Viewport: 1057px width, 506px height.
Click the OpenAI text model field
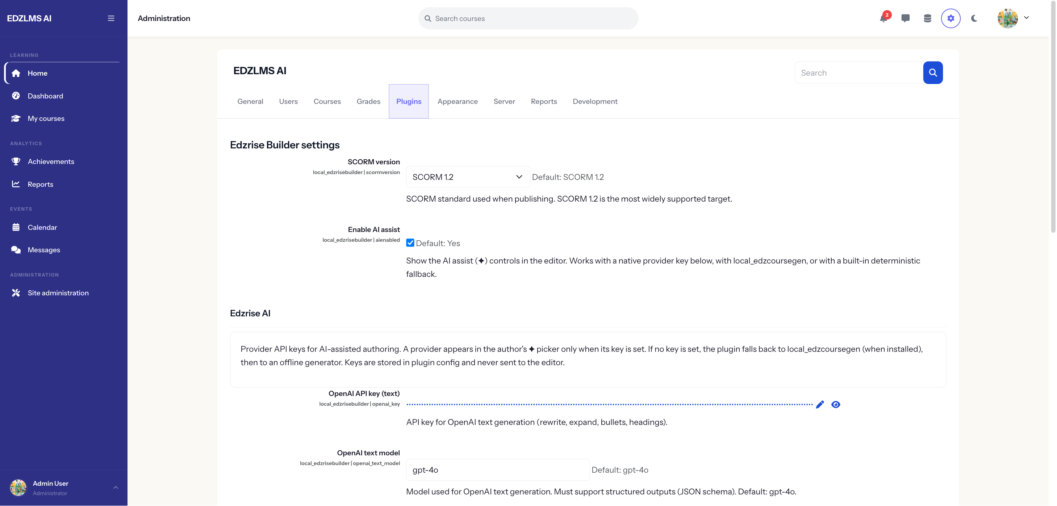point(498,469)
